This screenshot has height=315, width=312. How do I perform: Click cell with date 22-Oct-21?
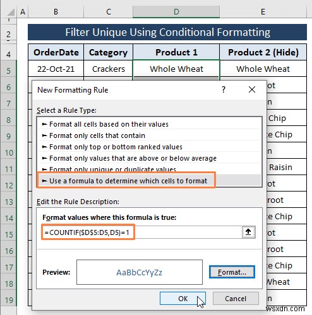[x=56, y=69]
